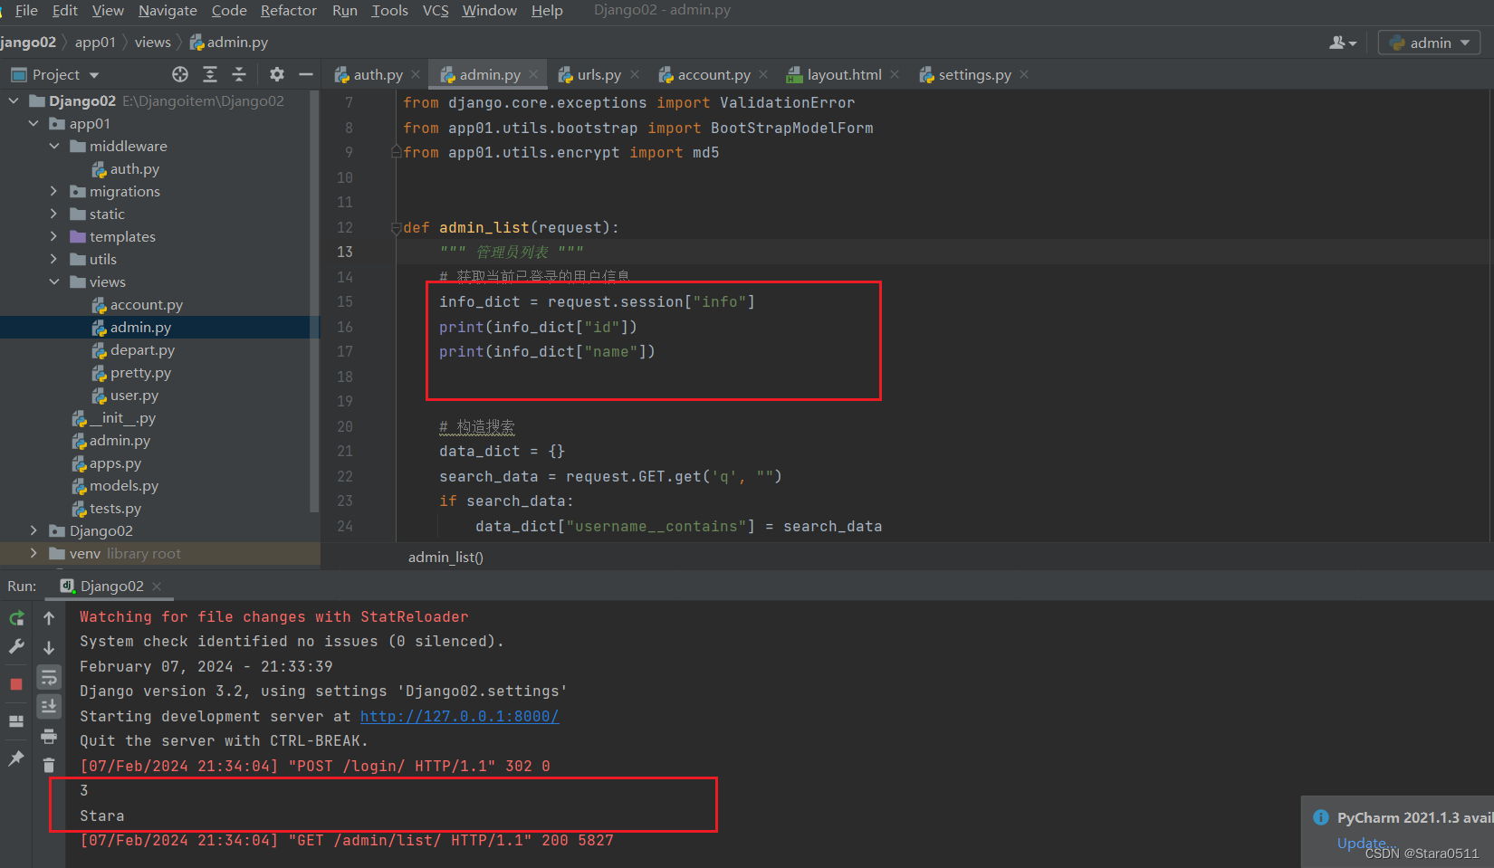Image resolution: width=1494 pixels, height=868 pixels.
Task: Print the console output
Action: tap(49, 736)
